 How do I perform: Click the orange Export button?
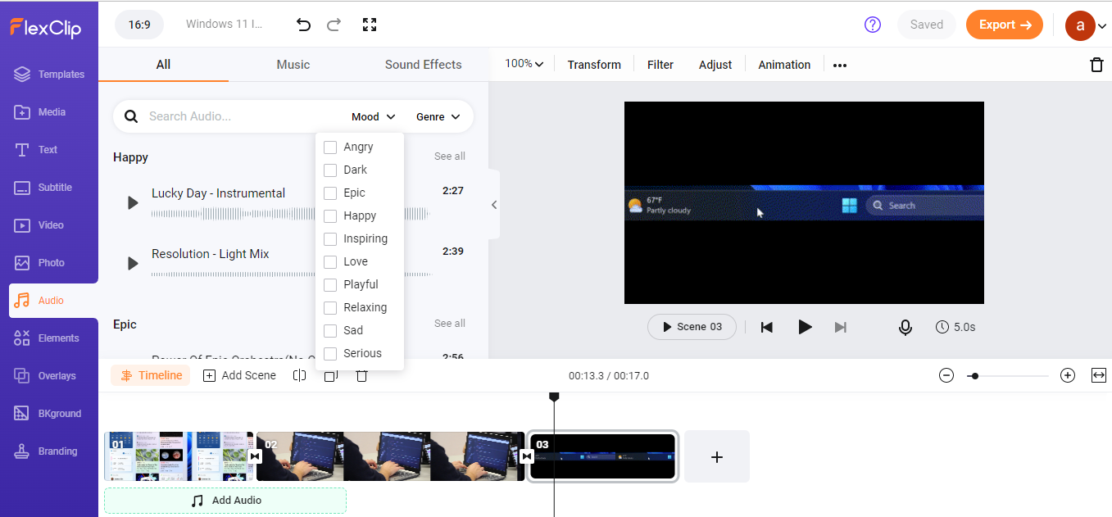(1004, 25)
